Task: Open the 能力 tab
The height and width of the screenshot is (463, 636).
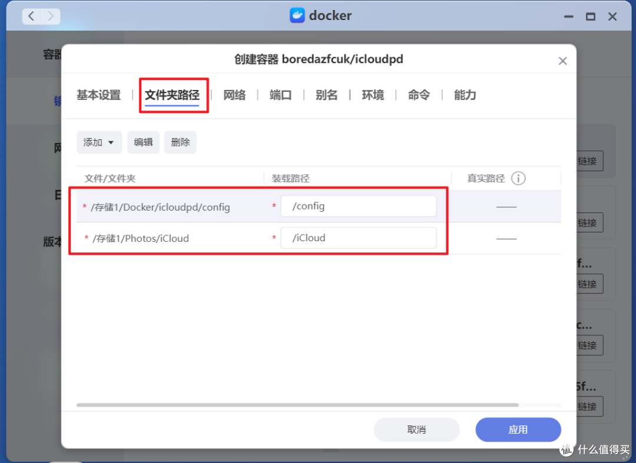Action: [465, 95]
